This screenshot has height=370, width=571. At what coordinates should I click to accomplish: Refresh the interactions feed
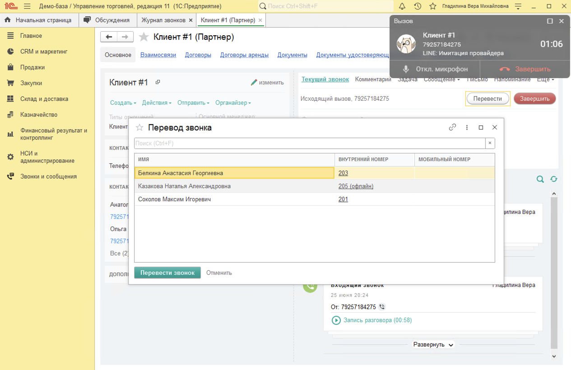point(554,179)
